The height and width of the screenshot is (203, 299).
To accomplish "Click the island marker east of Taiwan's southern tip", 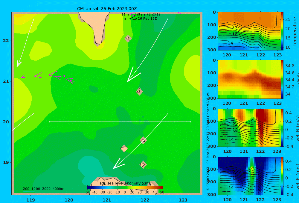I will [128, 39].
